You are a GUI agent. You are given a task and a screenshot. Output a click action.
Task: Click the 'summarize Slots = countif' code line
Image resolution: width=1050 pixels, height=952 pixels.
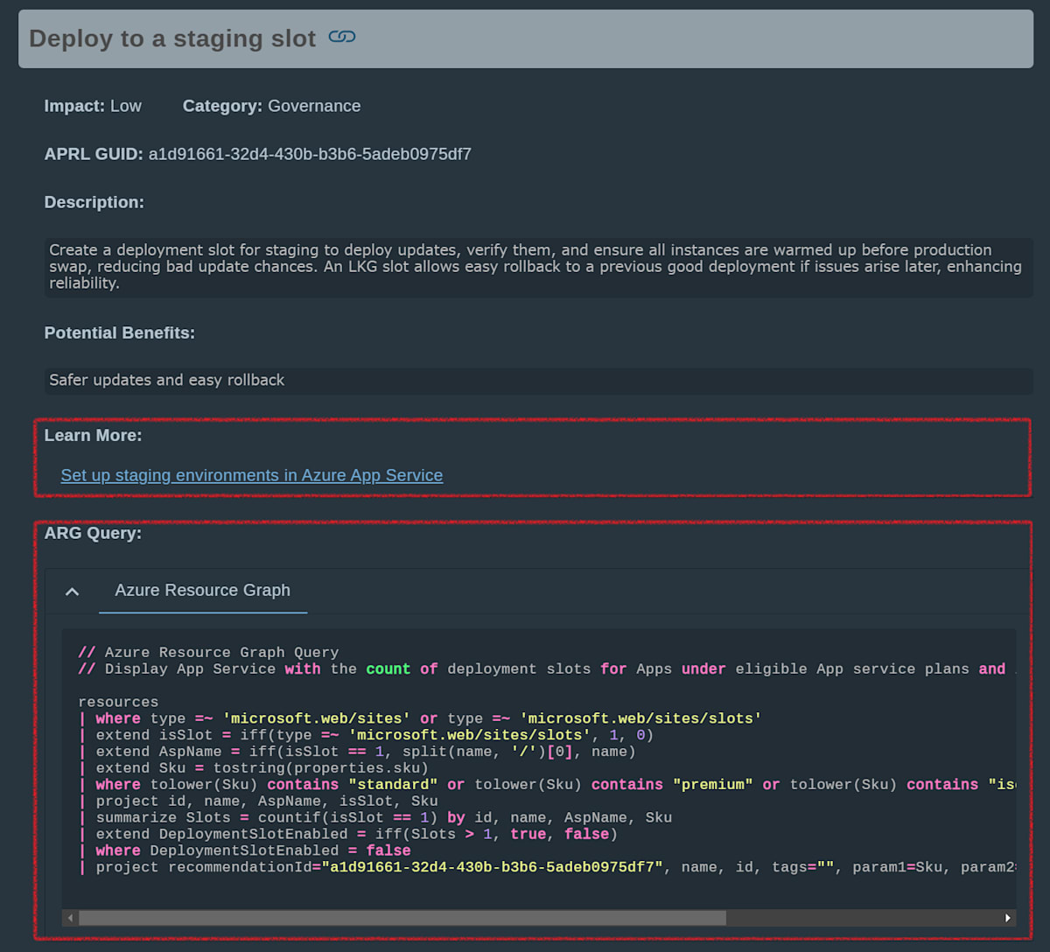click(375, 817)
